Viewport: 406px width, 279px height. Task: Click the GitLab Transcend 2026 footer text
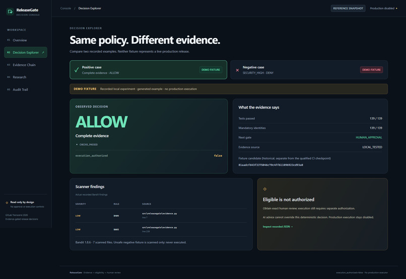click(17, 215)
